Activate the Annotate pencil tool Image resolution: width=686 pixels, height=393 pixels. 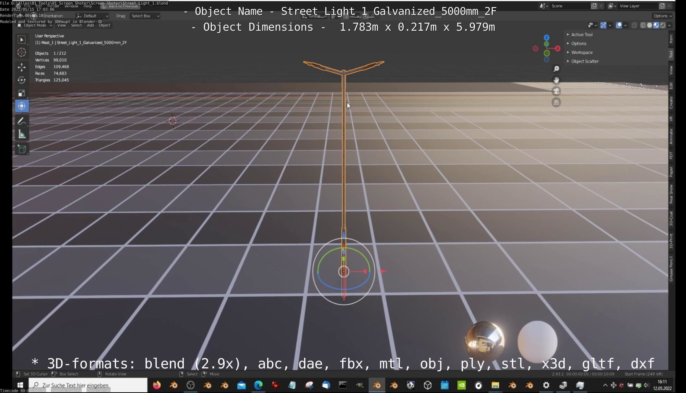22,121
